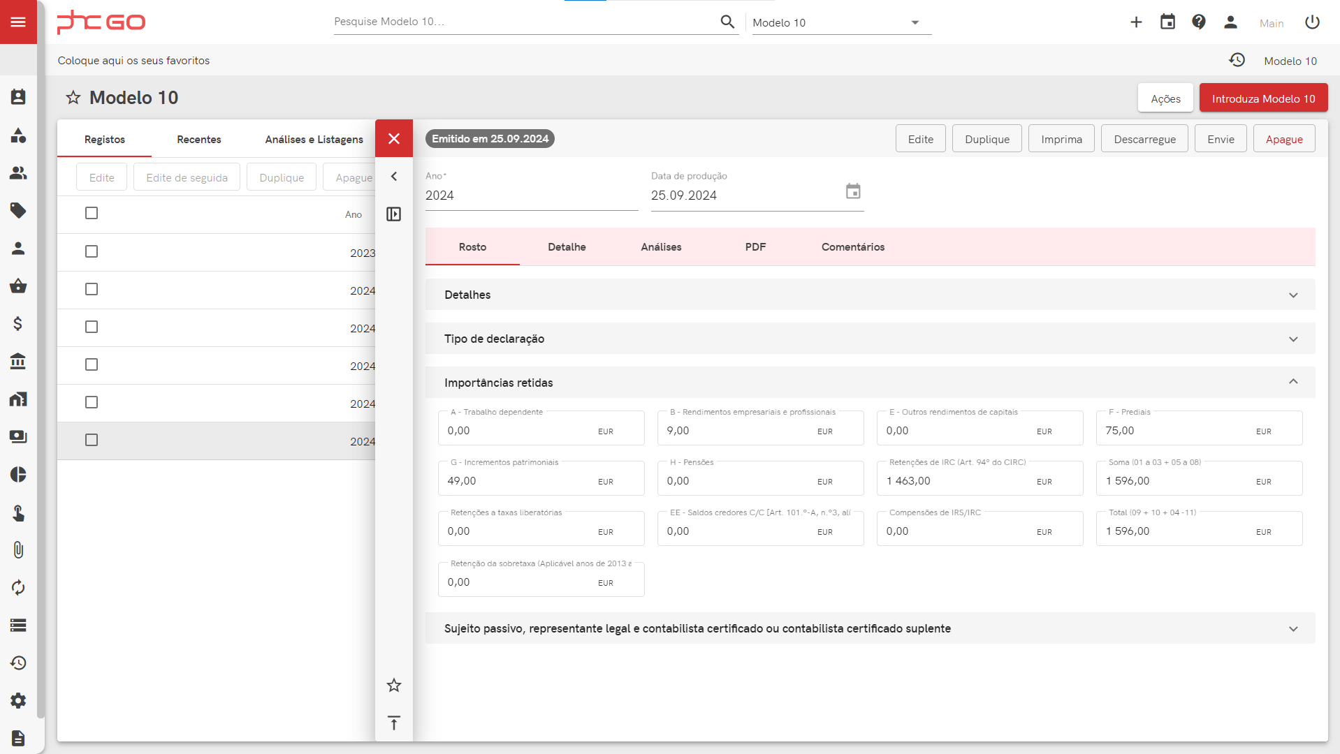This screenshot has width=1340, height=754.
Task: Mark Modelo 10 as favorite star
Action: [73, 98]
